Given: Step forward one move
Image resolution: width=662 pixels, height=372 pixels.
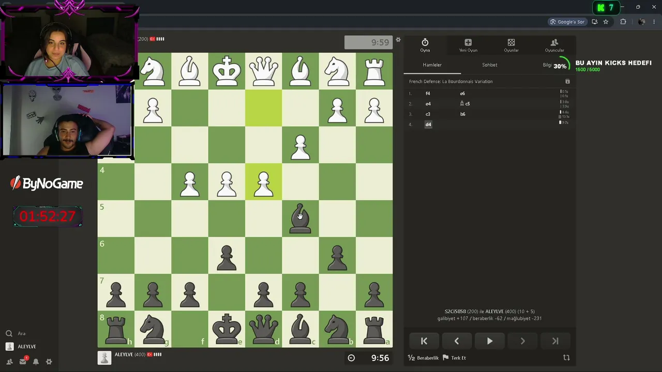Looking at the screenshot, I should click(x=522, y=341).
